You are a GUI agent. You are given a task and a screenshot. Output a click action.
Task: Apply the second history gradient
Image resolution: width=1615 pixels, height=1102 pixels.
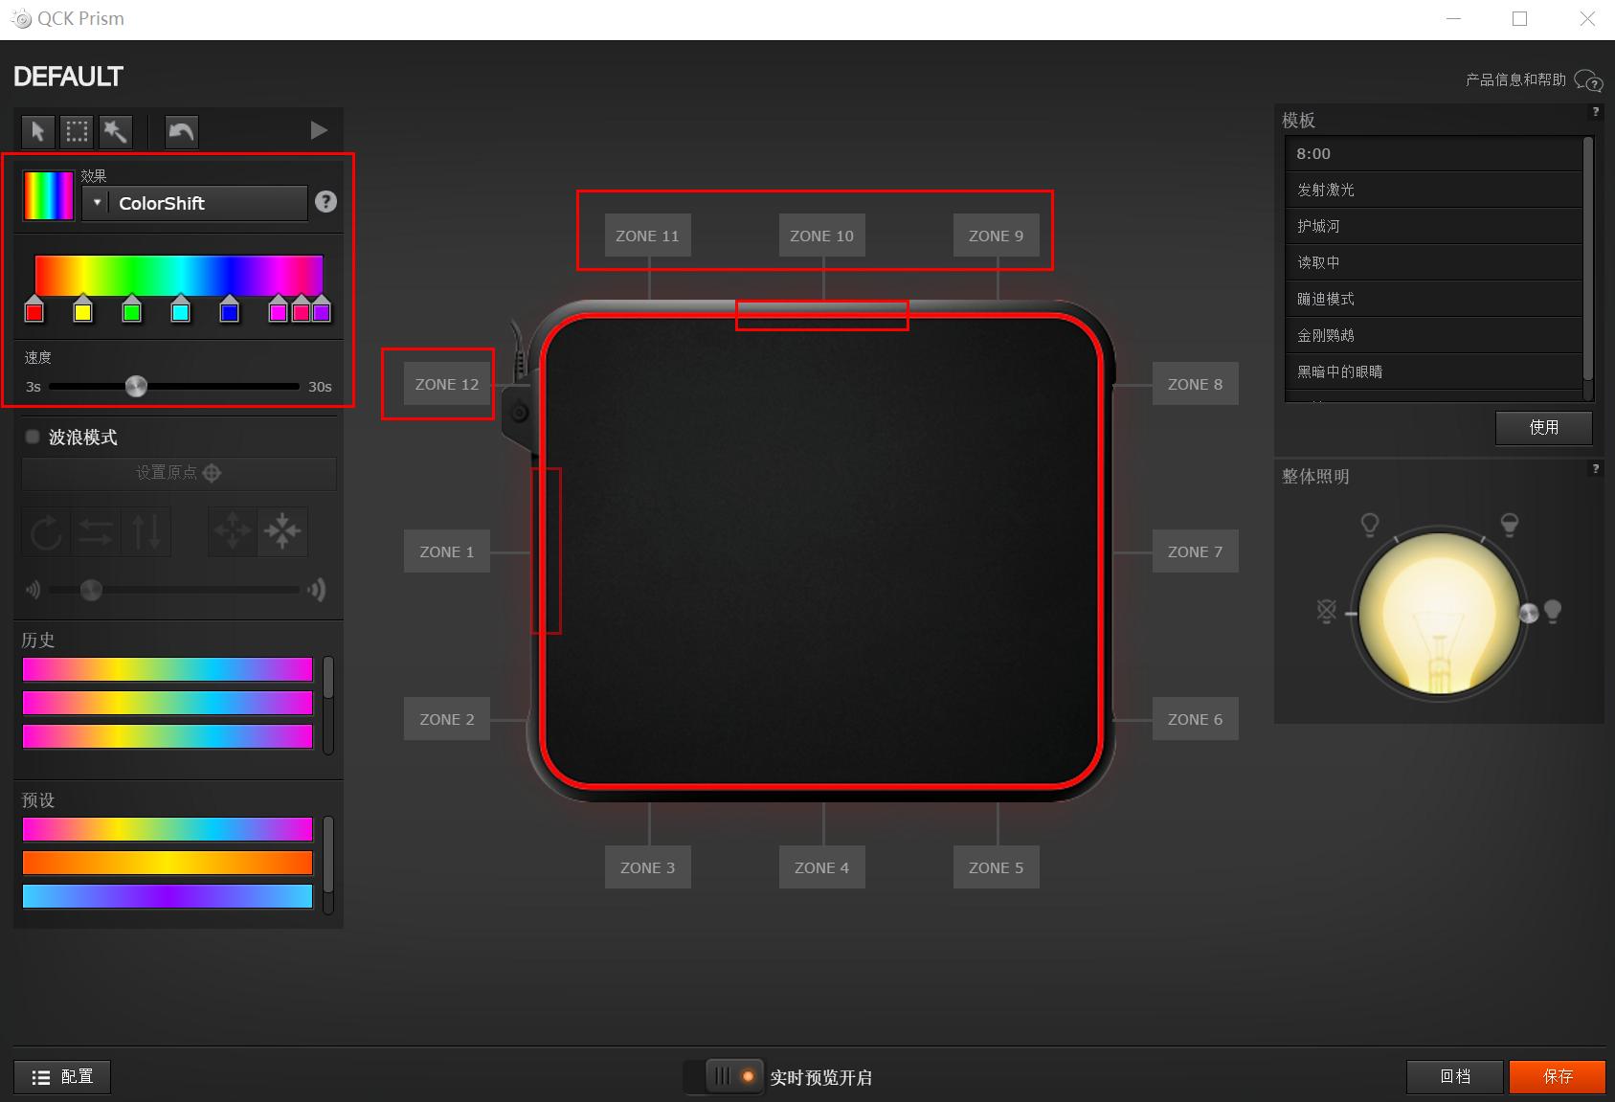(x=168, y=703)
